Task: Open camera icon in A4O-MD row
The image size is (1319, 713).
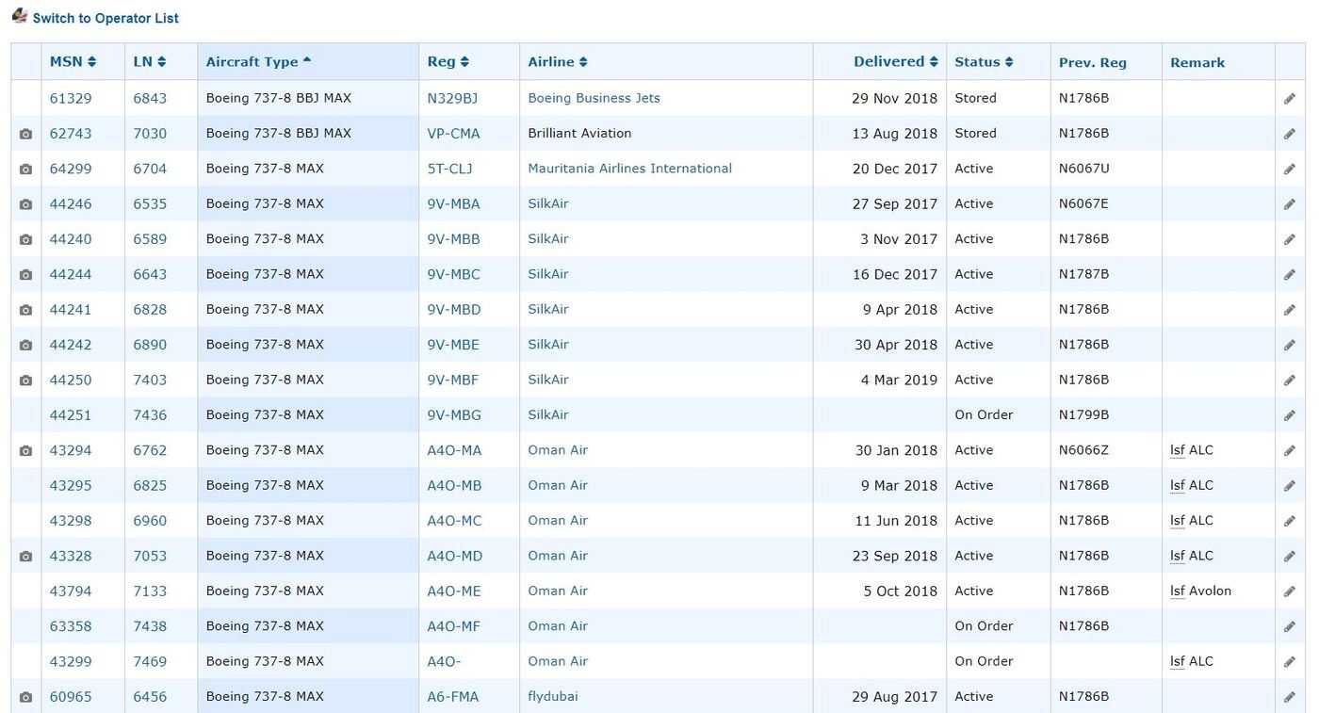Action: click(x=25, y=557)
